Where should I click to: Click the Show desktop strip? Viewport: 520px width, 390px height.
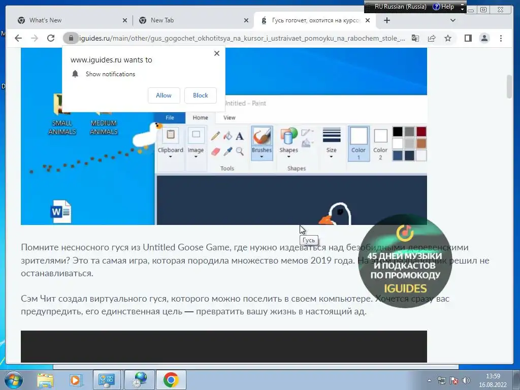516,380
